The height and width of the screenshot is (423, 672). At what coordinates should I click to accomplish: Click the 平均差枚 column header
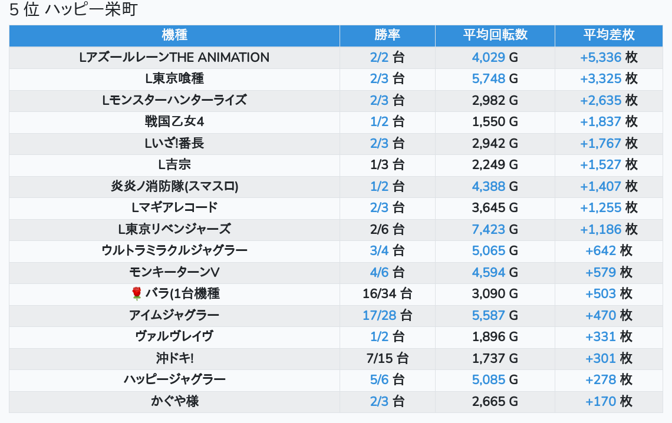click(609, 35)
